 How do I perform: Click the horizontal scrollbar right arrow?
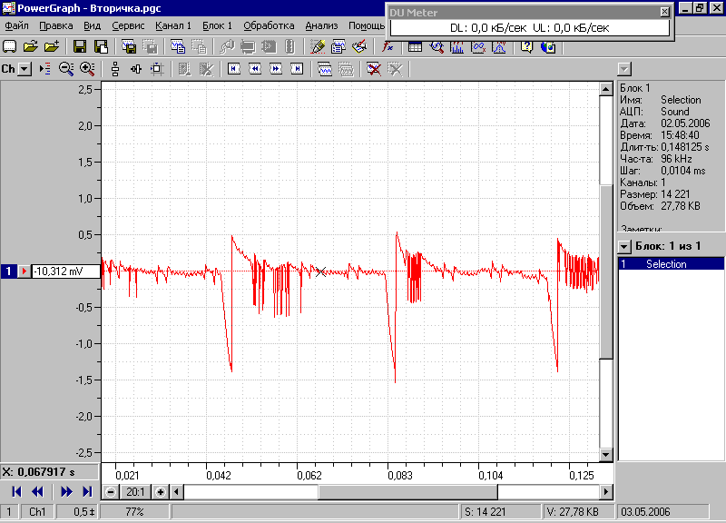(606, 491)
